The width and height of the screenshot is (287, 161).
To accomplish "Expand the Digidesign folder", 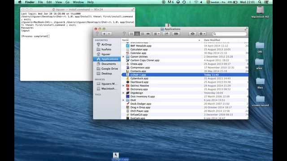I will click(x=123, y=93).
